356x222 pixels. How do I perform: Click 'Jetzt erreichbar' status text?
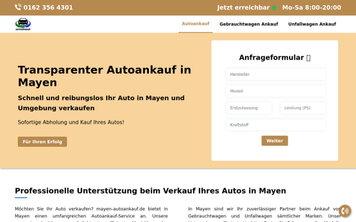243,8
